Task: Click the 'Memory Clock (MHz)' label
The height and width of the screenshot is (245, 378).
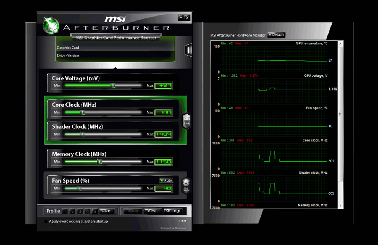Action: tap(79, 154)
